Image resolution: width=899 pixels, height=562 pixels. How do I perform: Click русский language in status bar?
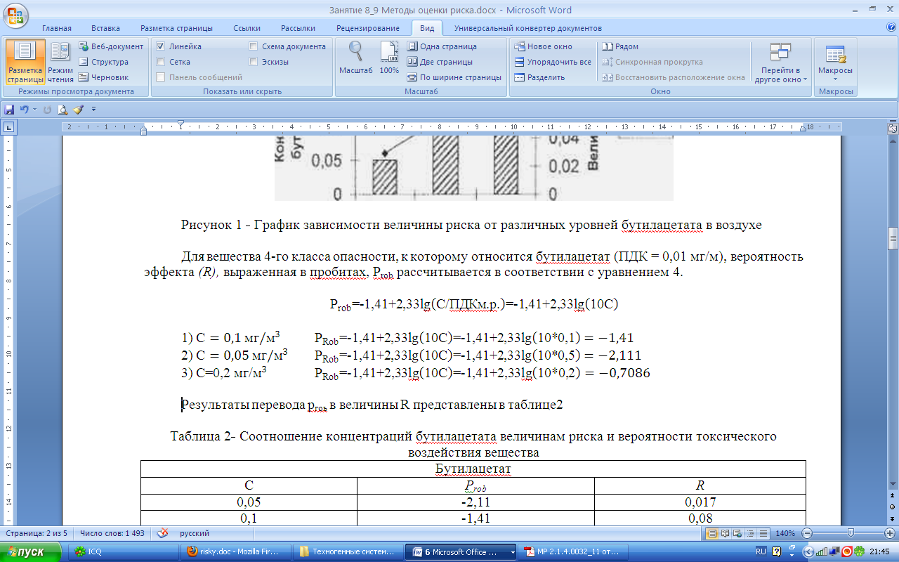pyautogui.click(x=195, y=533)
